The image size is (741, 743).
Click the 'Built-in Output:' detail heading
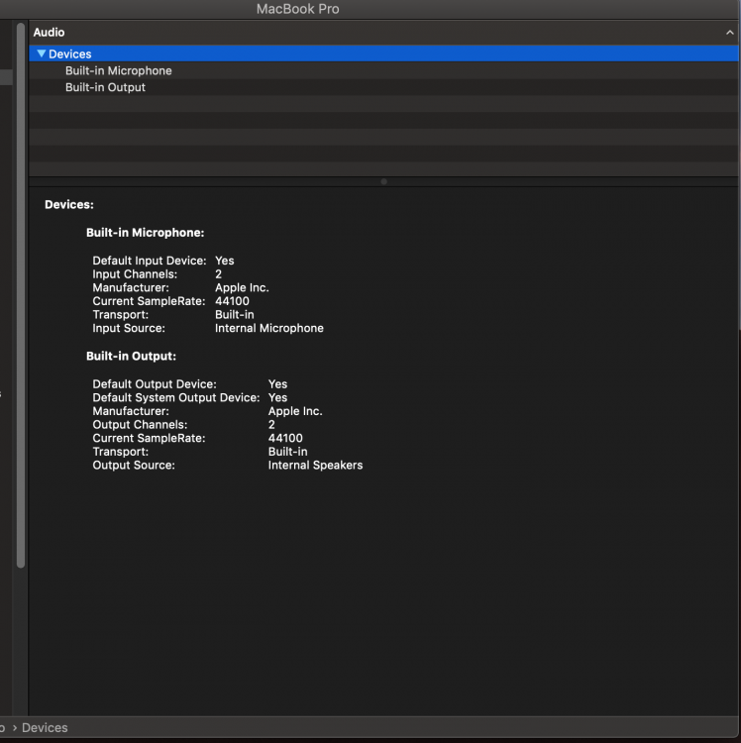[x=131, y=356]
